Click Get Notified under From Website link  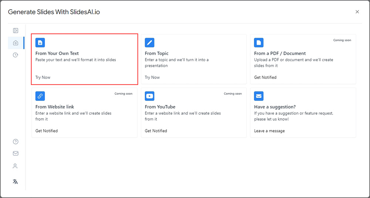coord(47,131)
